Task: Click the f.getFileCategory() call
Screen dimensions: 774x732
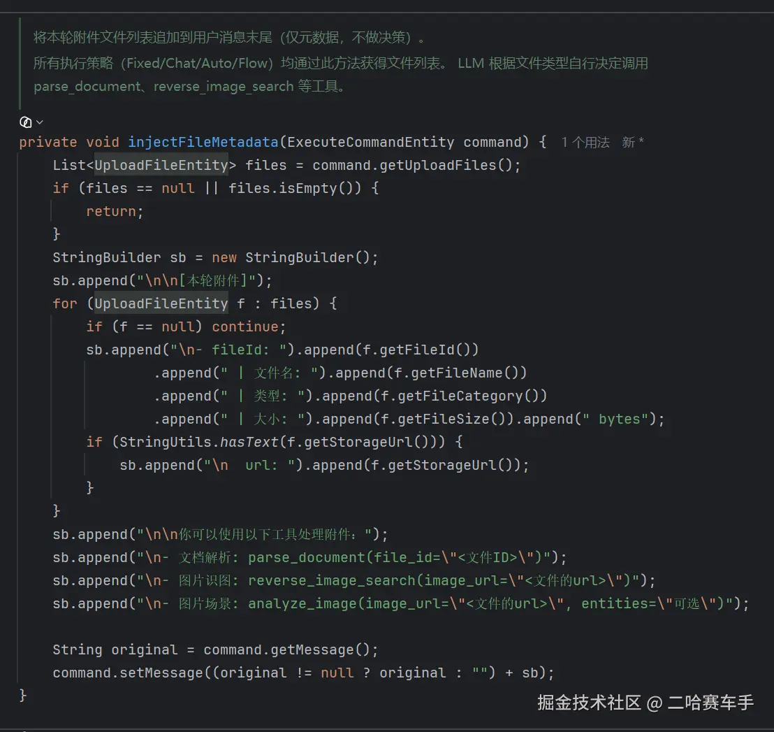Action: 460,396
